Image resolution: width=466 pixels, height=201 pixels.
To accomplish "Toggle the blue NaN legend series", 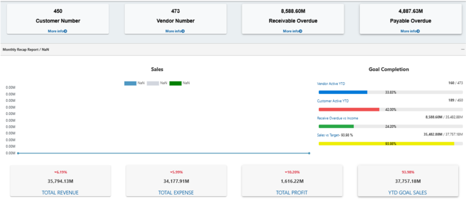I will pyautogui.click(x=130, y=83).
